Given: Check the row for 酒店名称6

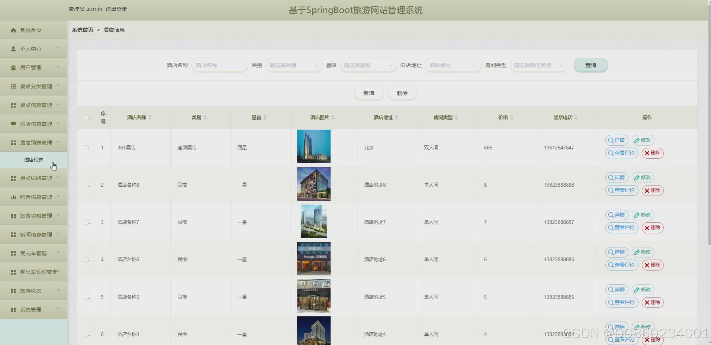Looking at the screenshot, I should tap(86, 259).
